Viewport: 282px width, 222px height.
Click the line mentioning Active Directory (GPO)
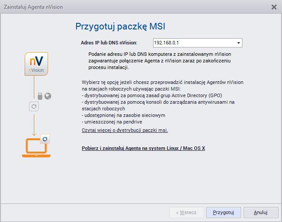(152, 95)
